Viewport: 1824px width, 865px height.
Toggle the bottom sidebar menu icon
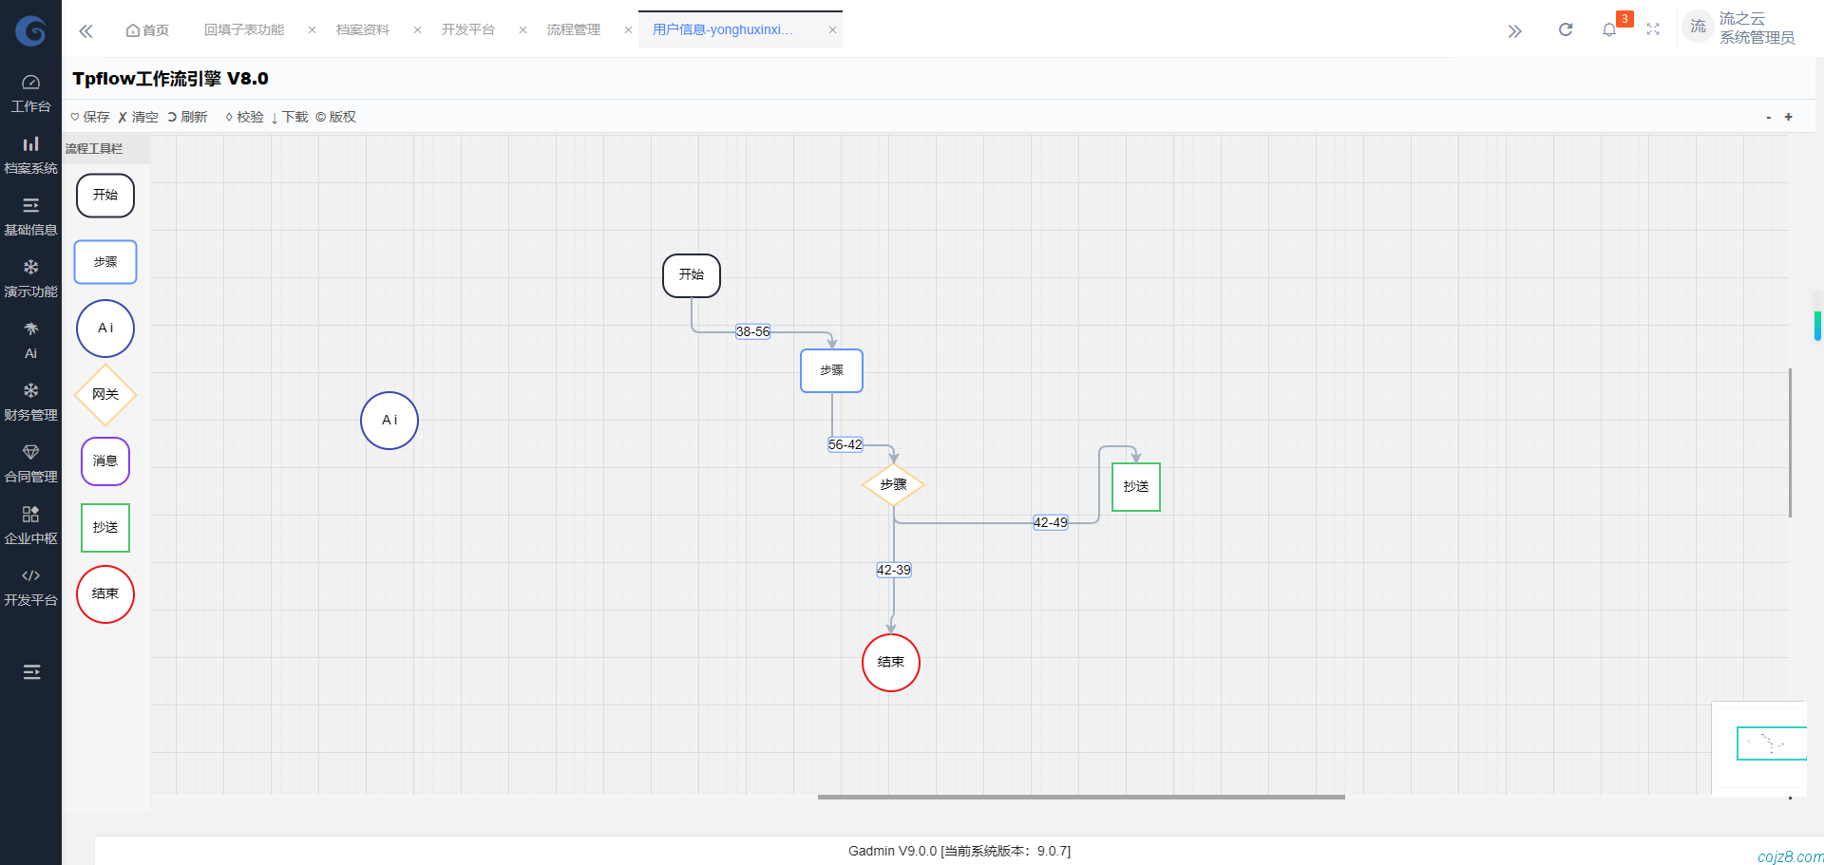[31, 672]
